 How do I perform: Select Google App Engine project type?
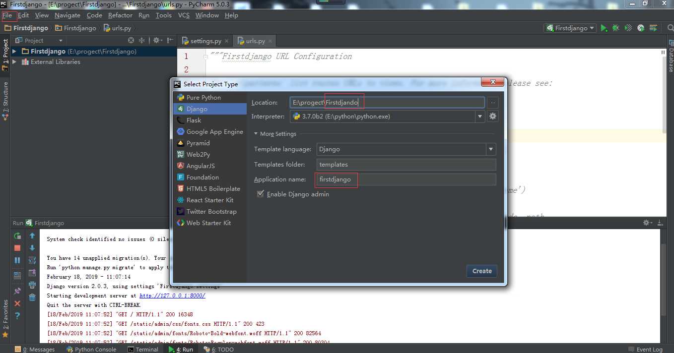point(209,132)
